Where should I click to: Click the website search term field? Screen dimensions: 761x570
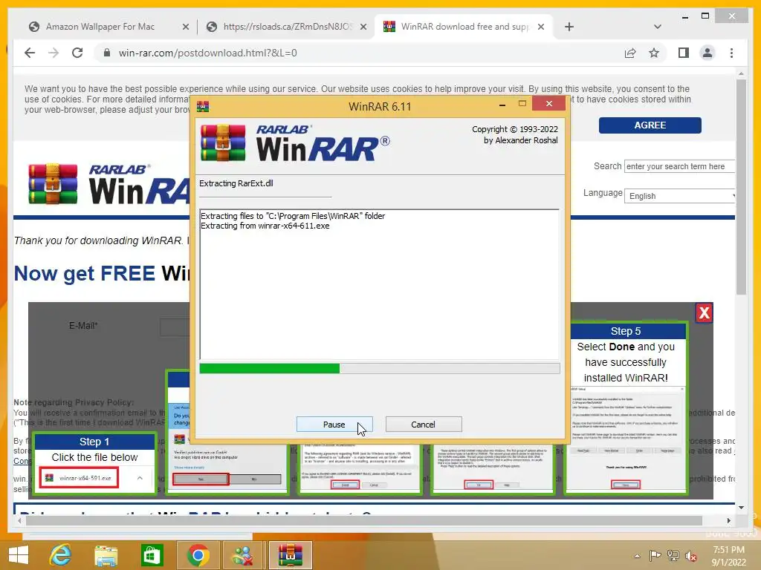pyautogui.click(x=679, y=166)
